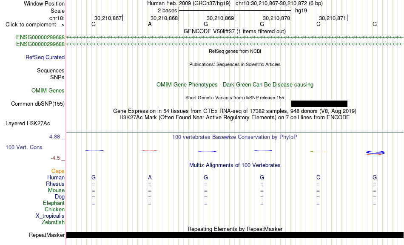Click the red PhyloP conservation mark
Image resolution: width=404 pixels, height=245 pixels.
pos(150,150)
